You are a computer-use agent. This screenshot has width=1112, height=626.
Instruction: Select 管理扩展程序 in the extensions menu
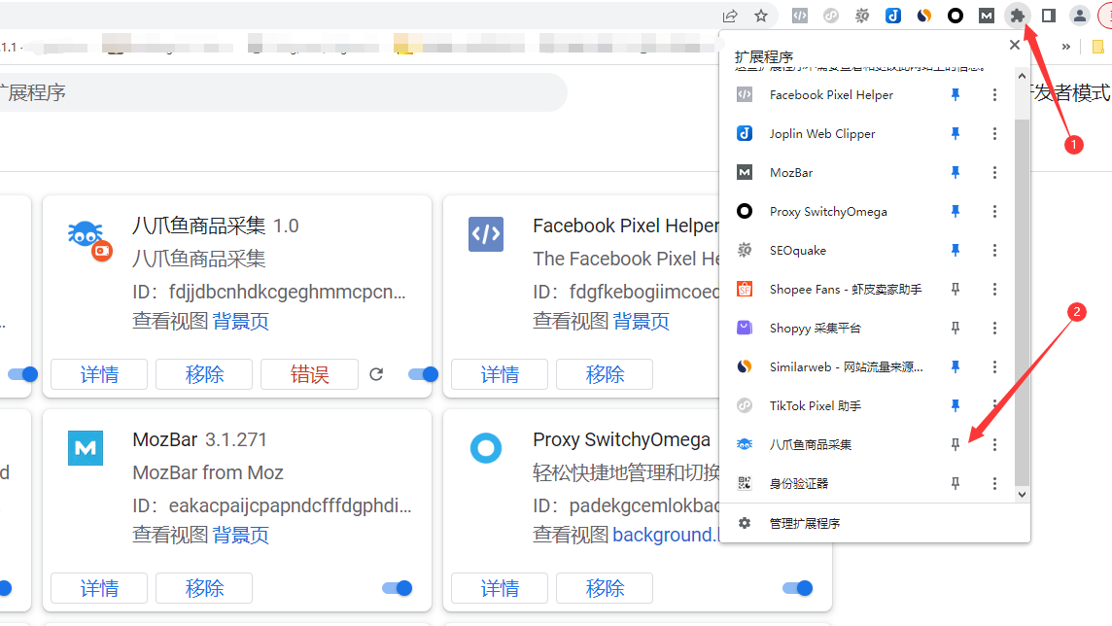coord(804,523)
